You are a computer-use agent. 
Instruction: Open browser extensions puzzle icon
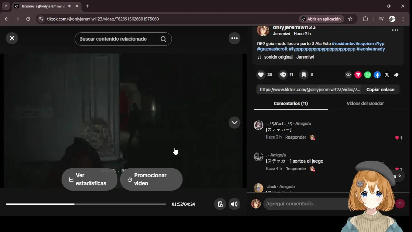[365, 19]
